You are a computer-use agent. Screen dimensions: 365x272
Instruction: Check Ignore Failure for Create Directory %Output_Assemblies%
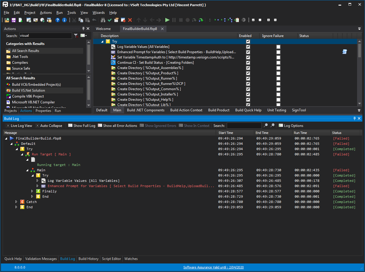pos(278,68)
